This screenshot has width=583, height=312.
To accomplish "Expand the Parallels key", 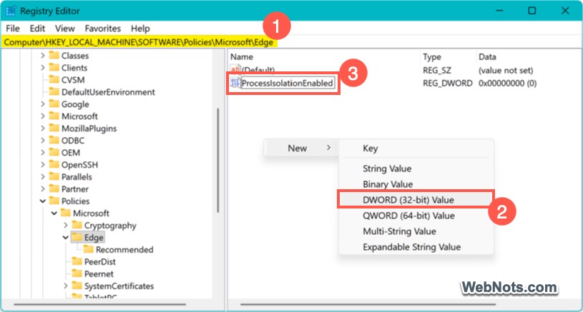I will coord(43,177).
